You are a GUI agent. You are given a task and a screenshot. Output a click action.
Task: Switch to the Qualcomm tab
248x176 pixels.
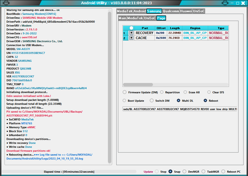pyautogui.click(x=171, y=11)
